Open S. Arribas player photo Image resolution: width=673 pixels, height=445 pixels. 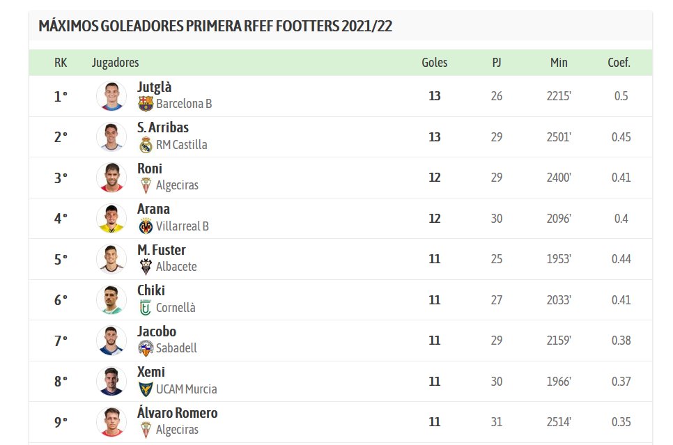(x=111, y=136)
